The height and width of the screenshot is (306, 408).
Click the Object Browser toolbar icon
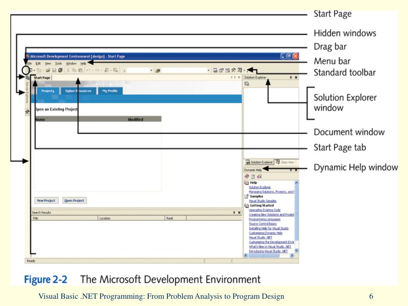point(228,70)
